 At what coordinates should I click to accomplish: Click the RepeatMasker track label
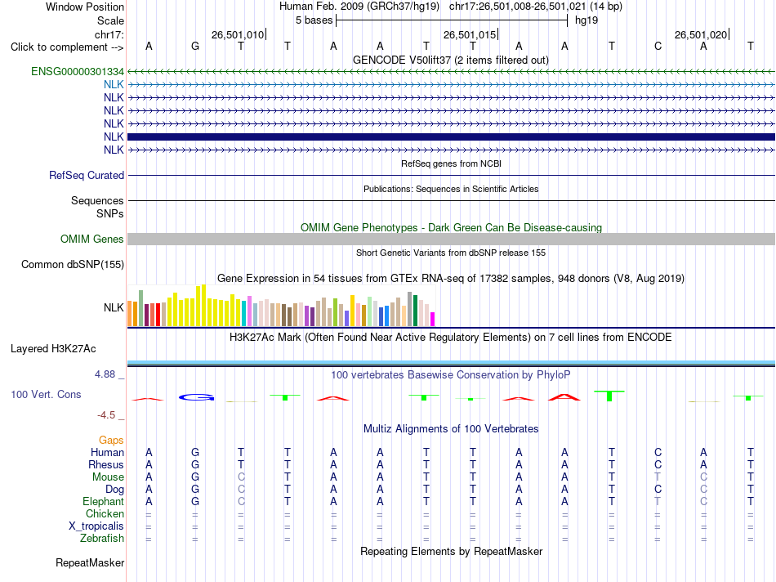point(90,562)
